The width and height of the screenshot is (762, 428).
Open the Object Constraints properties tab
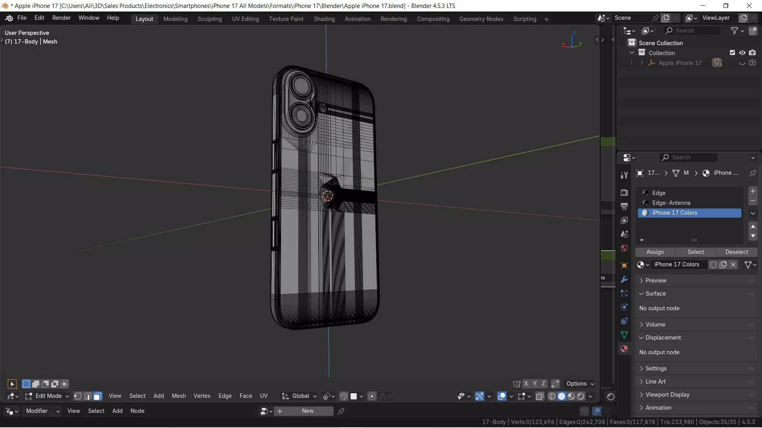coord(624,321)
